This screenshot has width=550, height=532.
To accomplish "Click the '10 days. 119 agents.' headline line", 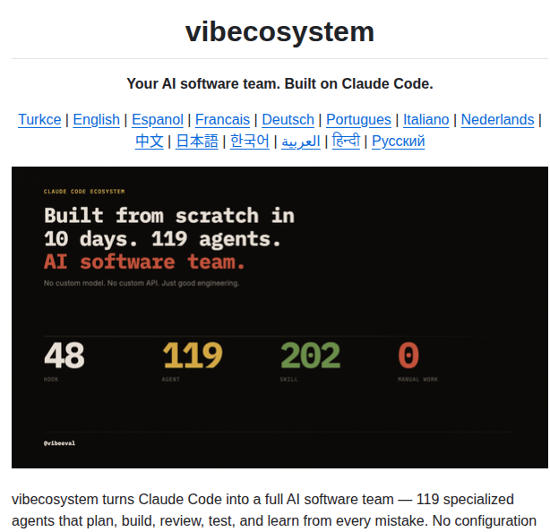I will click(x=162, y=239).
